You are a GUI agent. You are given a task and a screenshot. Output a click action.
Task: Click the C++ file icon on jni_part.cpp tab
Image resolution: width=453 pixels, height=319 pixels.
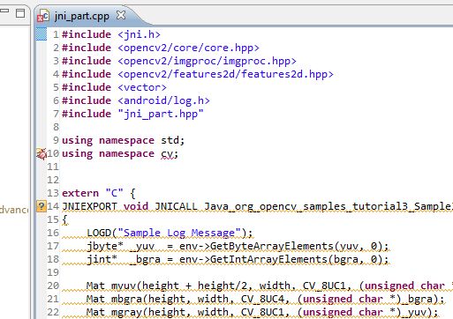coord(43,16)
